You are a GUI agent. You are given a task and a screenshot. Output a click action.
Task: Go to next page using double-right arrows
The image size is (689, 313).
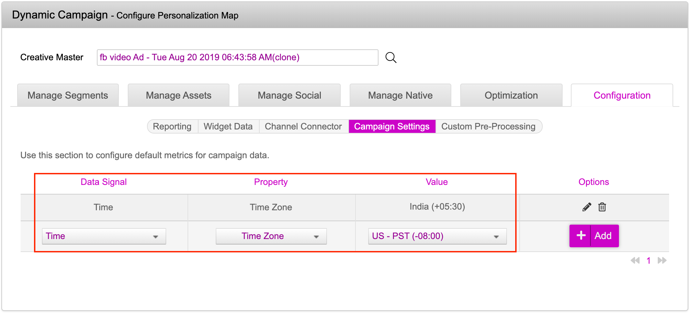pyautogui.click(x=662, y=261)
